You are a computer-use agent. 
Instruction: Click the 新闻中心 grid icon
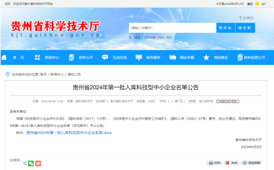click(x=37, y=57)
